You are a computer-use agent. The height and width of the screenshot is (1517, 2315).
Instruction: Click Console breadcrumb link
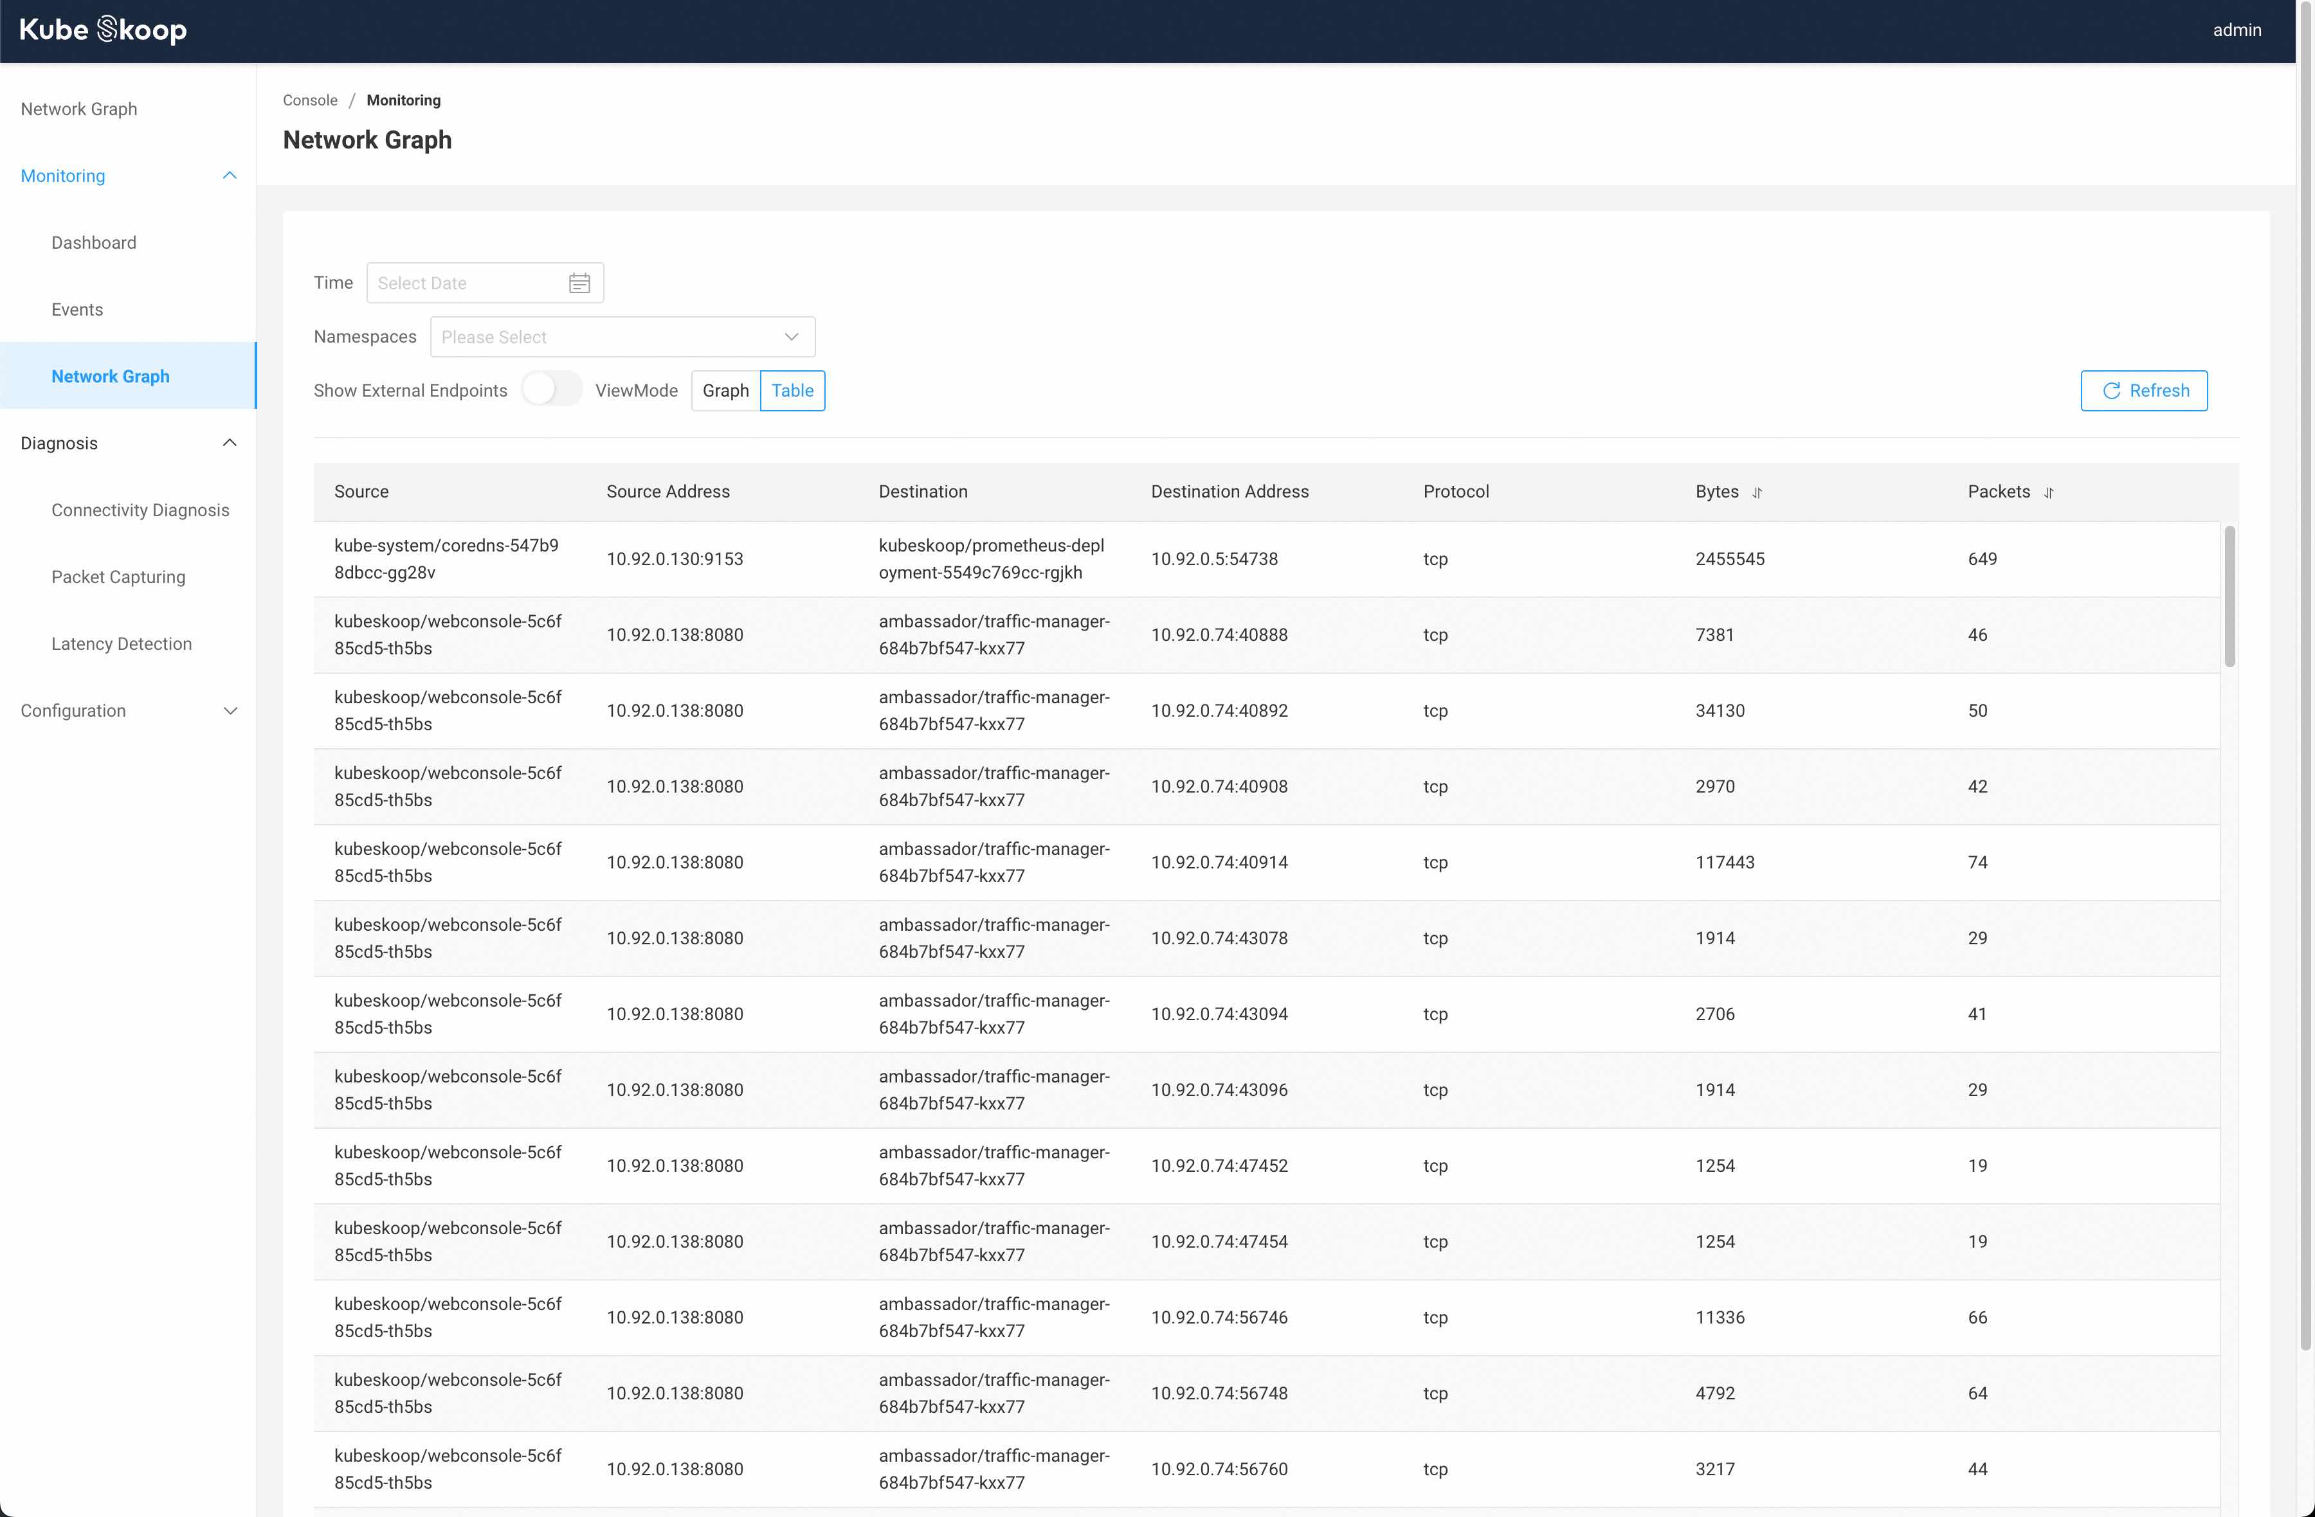click(309, 100)
